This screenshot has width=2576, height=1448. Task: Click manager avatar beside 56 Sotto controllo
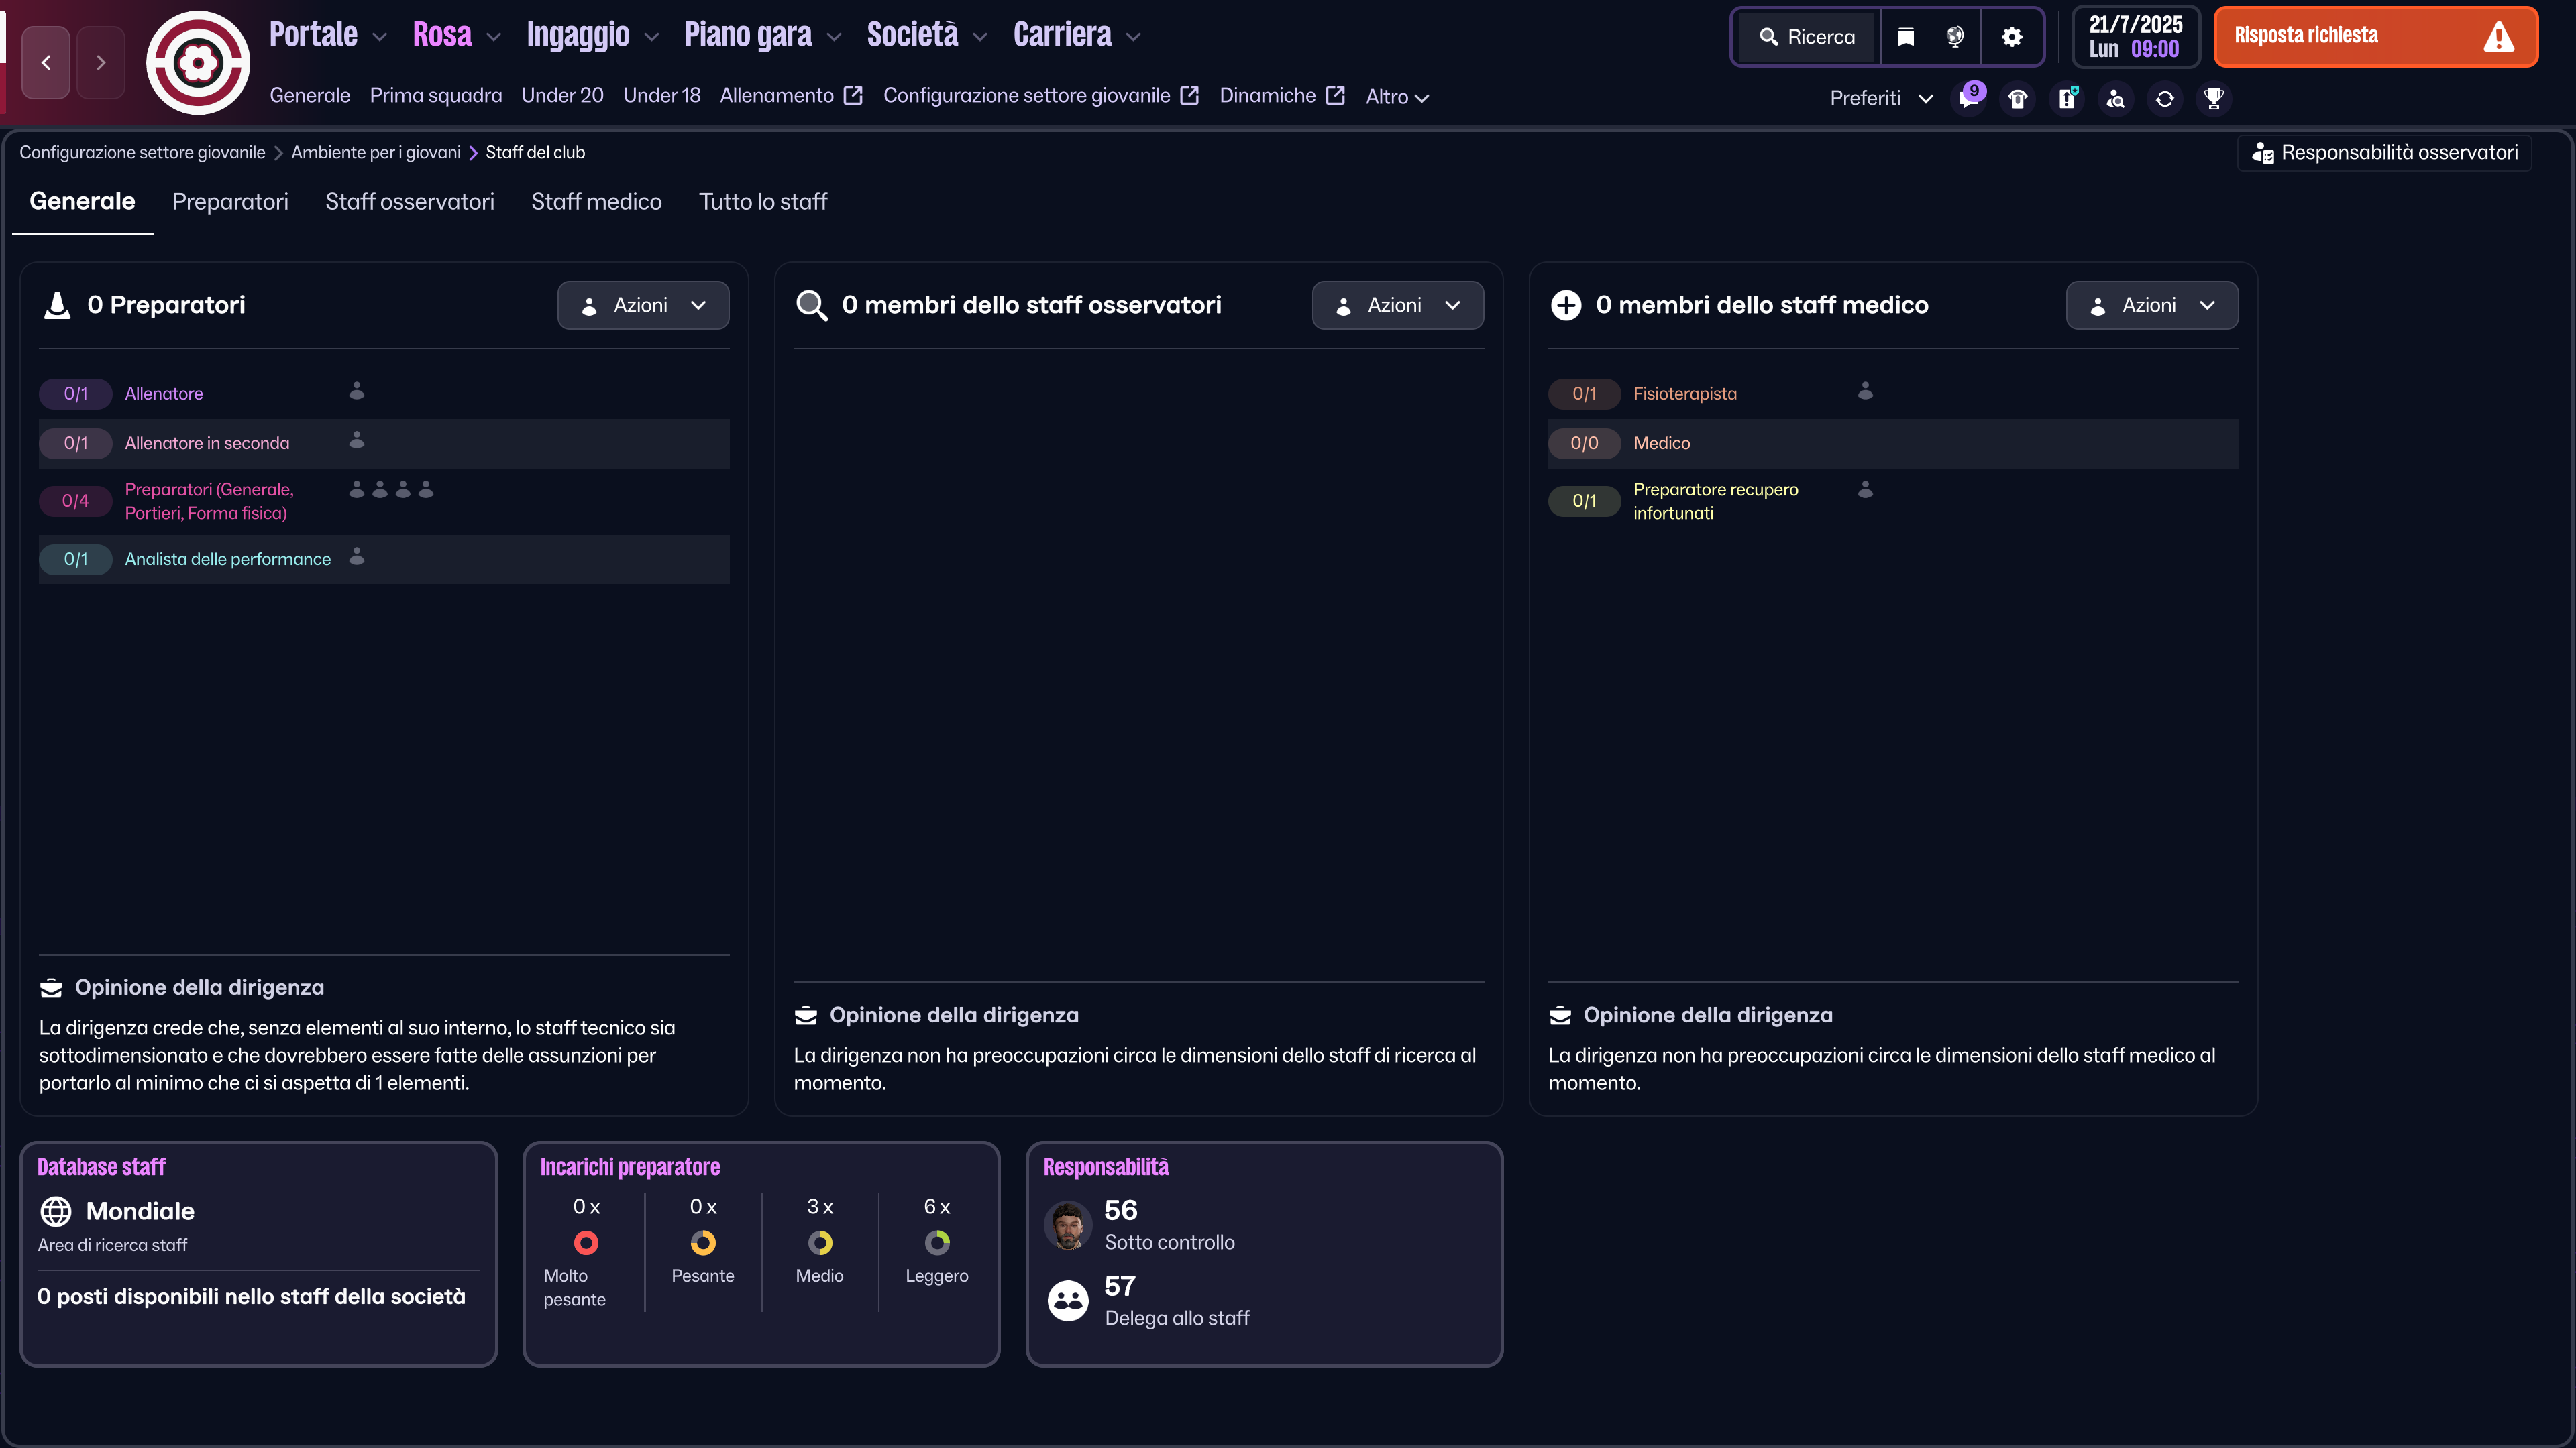tap(1068, 1225)
